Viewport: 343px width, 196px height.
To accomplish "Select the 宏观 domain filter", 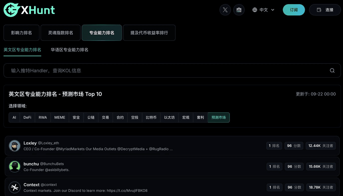I will click(186, 117).
